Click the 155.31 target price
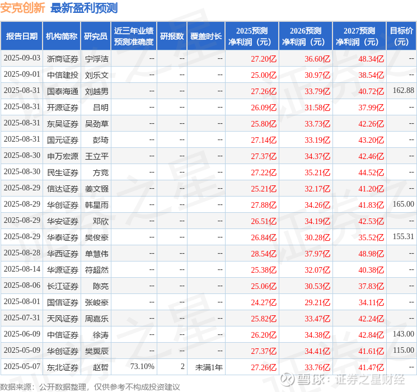The image size is (417, 392). (x=404, y=236)
